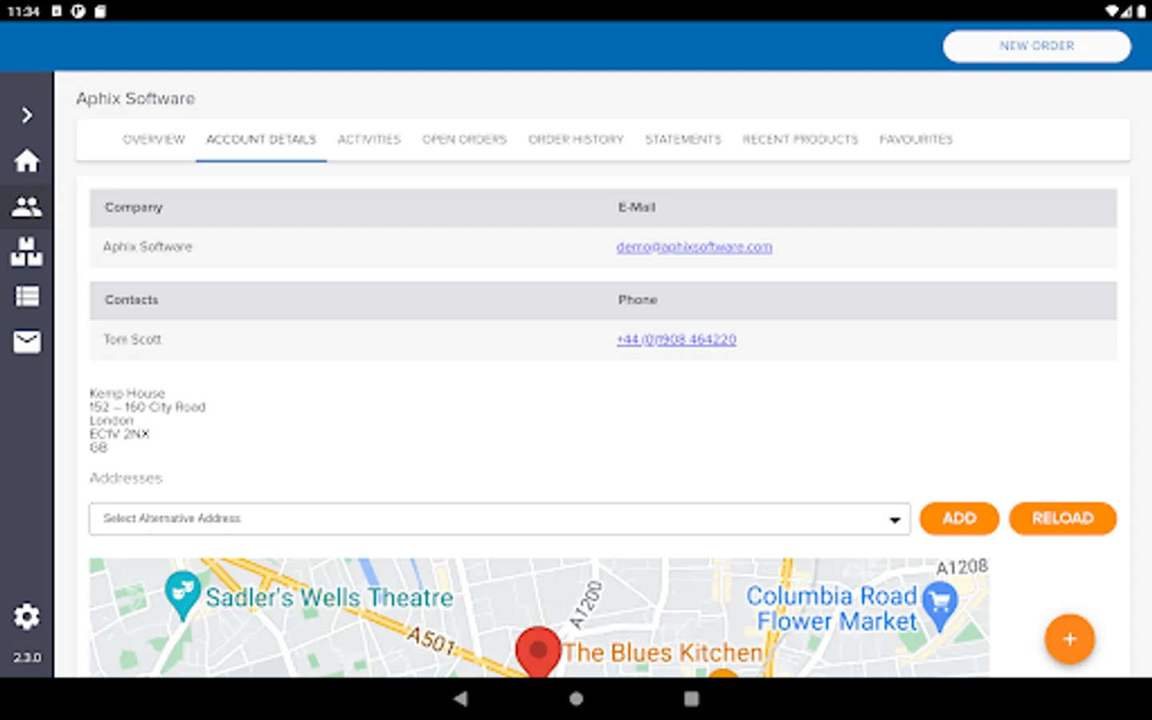The image size is (1152, 720).
Task: Open the Open Orders tab
Action: pyautogui.click(x=465, y=139)
